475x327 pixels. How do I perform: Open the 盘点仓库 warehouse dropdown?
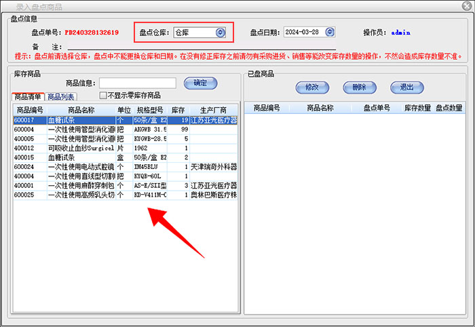(219, 32)
